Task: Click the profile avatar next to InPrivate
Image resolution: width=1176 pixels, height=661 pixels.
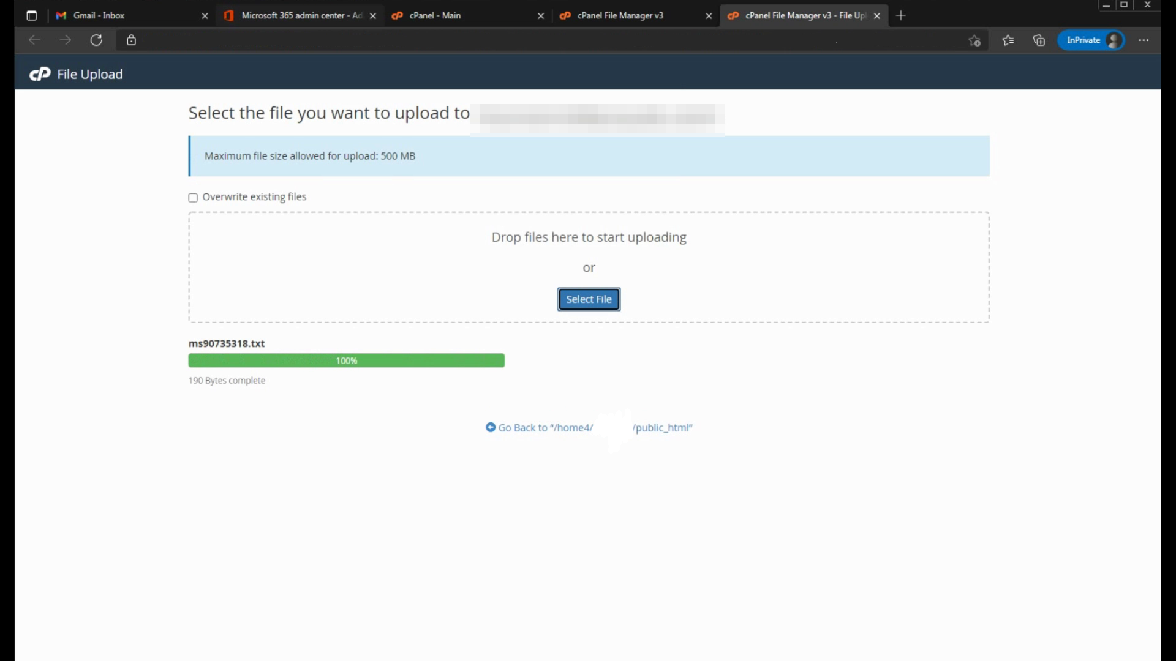Action: [x=1114, y=40]
